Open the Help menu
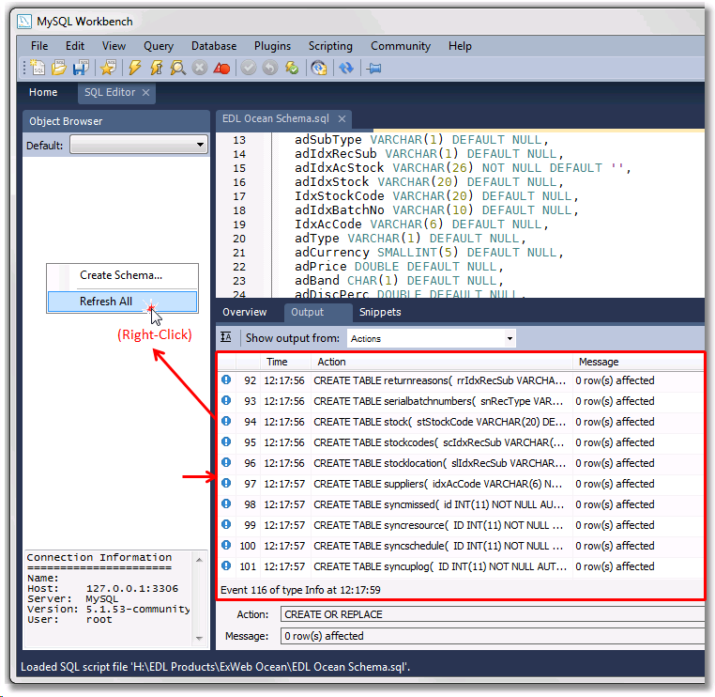The image size is (715, 697). pyautogui.click(x=460, y=46)
